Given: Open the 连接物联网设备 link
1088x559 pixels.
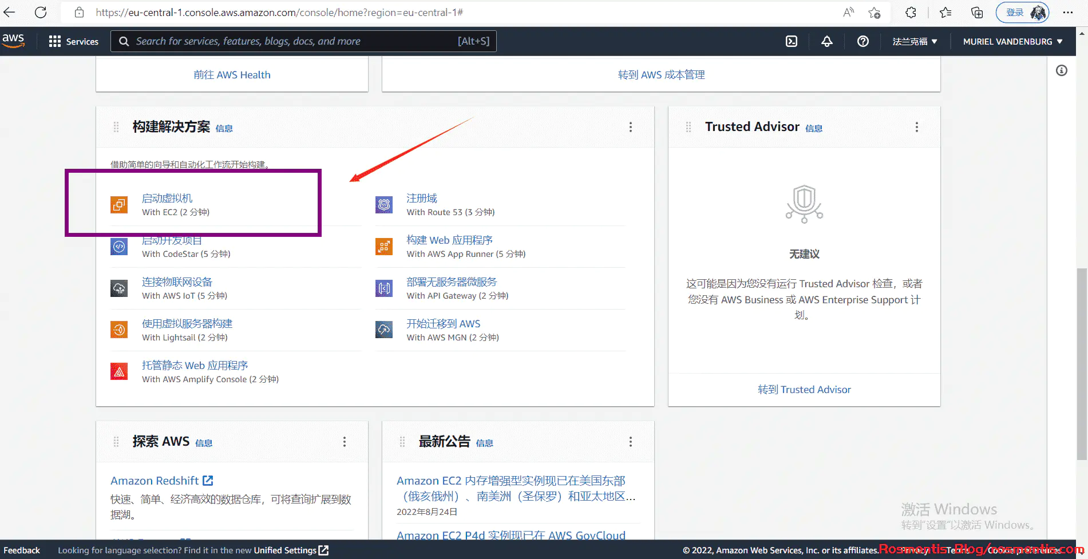Looking at the screenshot, I should point(177,282).
